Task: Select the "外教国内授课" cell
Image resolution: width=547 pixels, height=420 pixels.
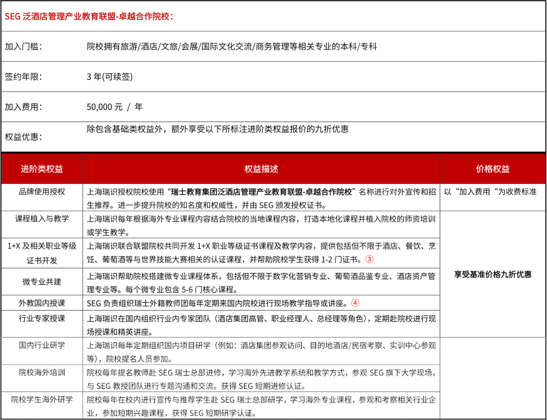Action: (x=42, y=303)
